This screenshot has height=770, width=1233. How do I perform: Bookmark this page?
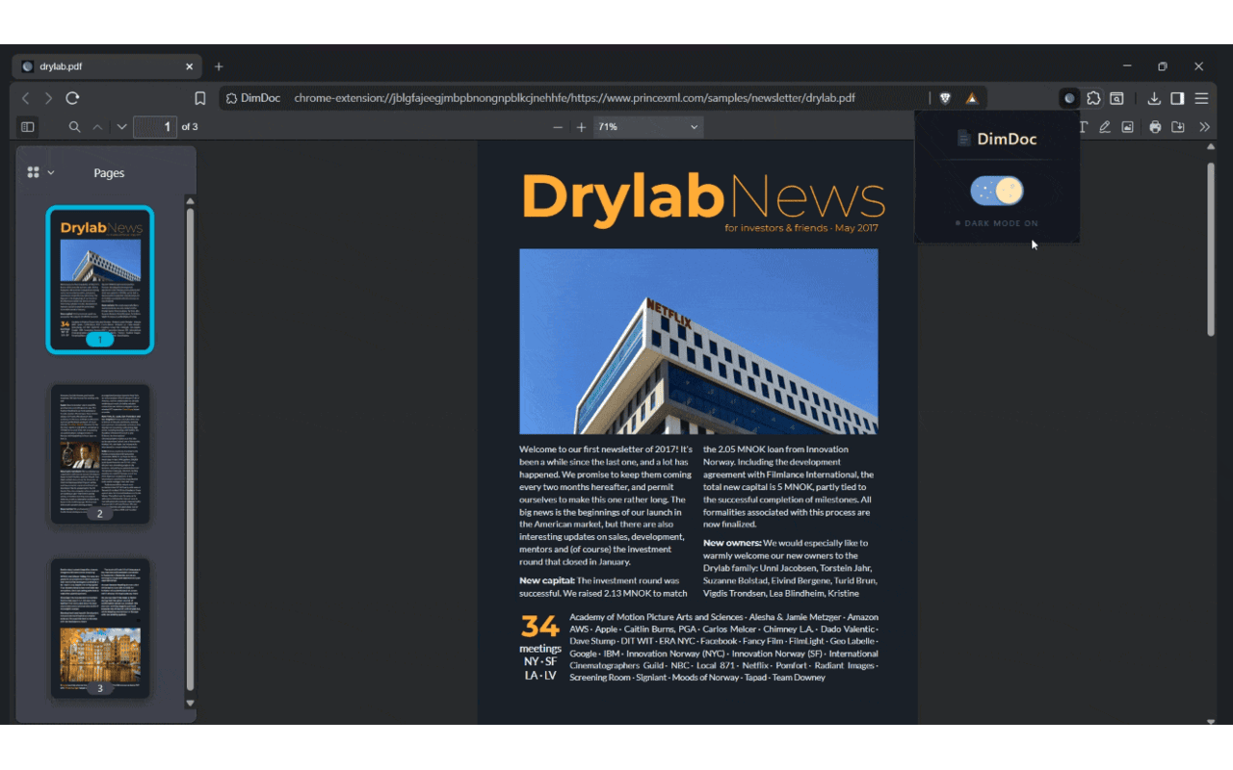tap(200, 98)
